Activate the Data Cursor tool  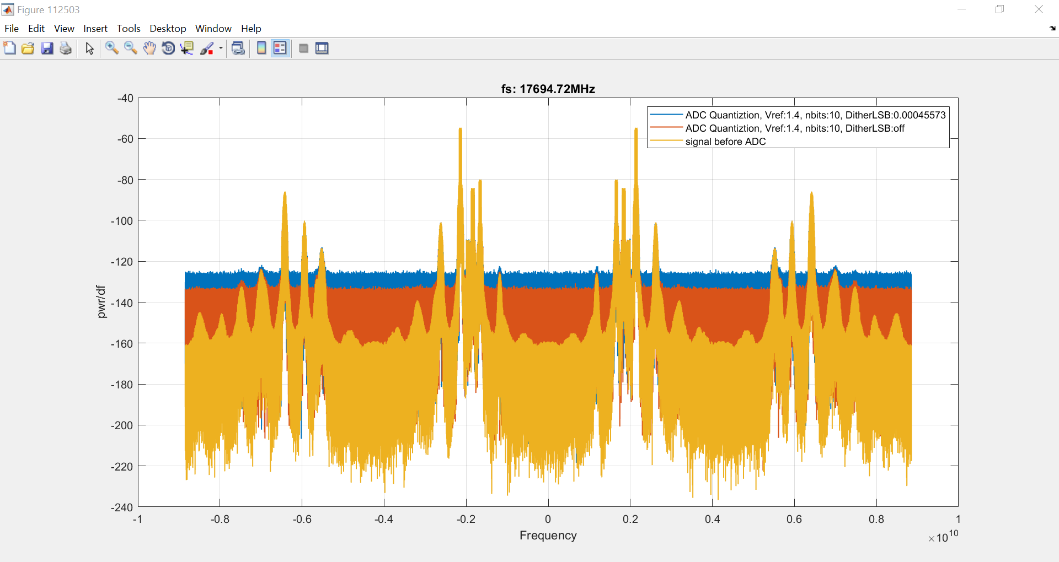[187, 48]
